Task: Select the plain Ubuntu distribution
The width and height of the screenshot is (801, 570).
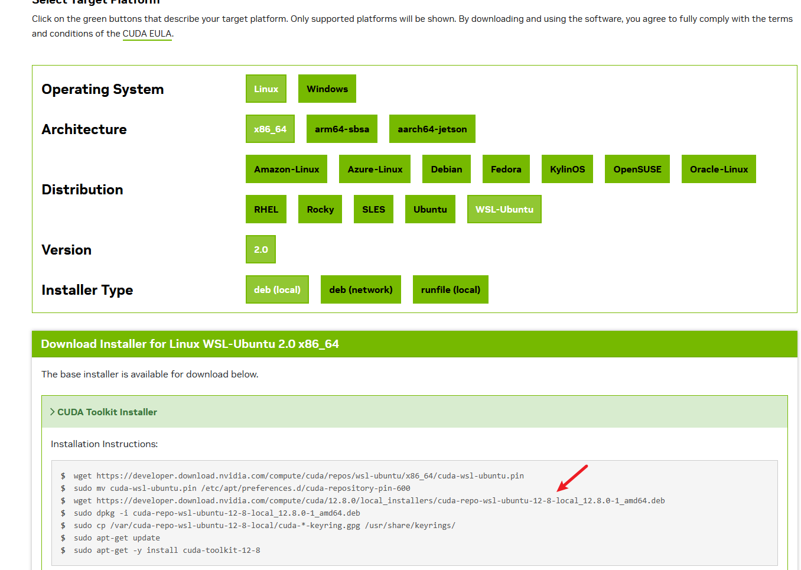Action: (430, 209)
